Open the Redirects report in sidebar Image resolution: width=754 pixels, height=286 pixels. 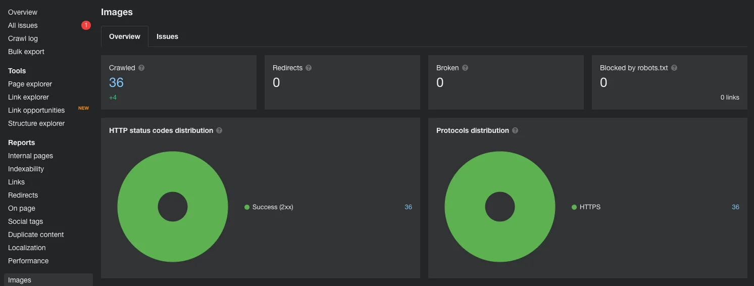23,195
